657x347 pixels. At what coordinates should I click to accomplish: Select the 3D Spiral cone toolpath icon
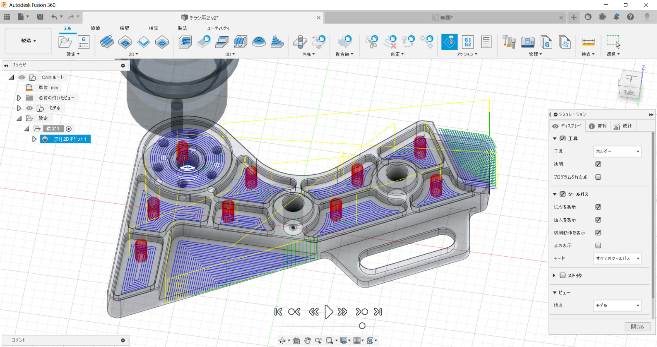(277, 42)
